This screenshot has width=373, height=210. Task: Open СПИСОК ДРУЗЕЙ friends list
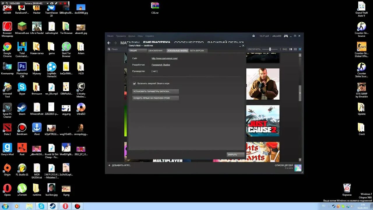pos(284,165)
